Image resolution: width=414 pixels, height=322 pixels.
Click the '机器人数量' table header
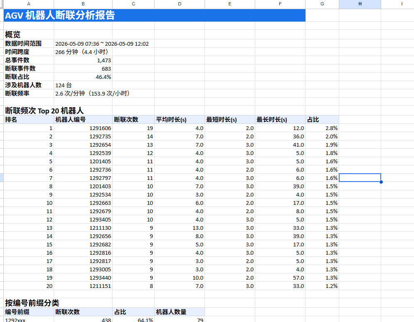180,312
